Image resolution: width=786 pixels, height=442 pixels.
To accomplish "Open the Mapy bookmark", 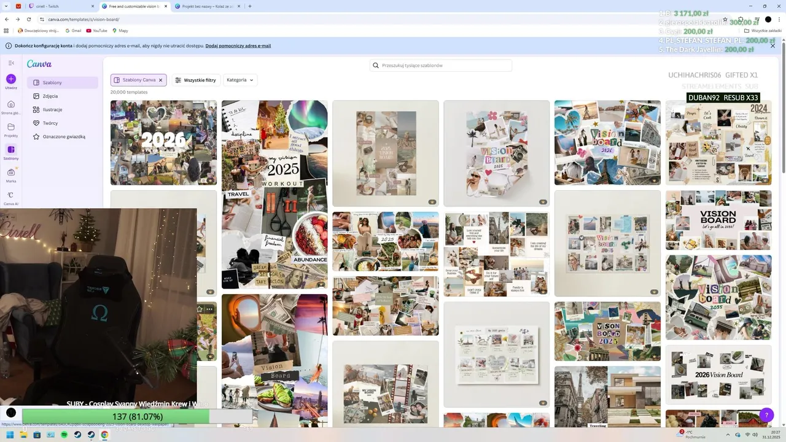I will (120, 30).
